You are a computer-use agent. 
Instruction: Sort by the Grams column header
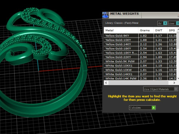click(x=146, y=30)
